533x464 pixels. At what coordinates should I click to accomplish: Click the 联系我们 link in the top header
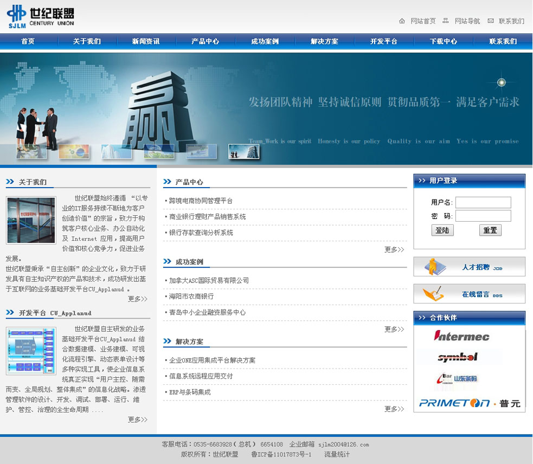pos(512,21)
